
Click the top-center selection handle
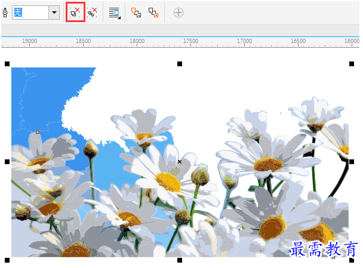point(180,64)
